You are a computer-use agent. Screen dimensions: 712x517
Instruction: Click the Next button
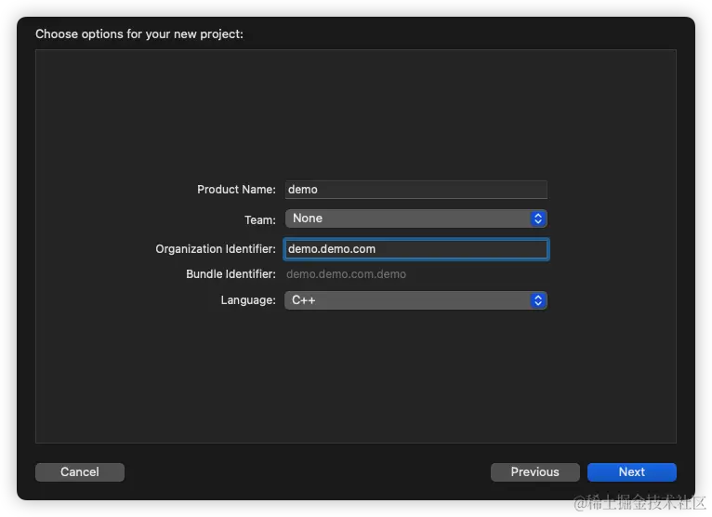[x=631, y=471]
